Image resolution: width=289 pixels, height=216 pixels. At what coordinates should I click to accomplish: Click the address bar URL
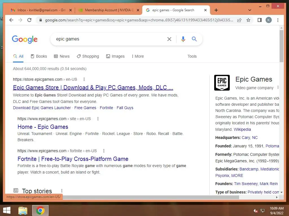point(139,20)
